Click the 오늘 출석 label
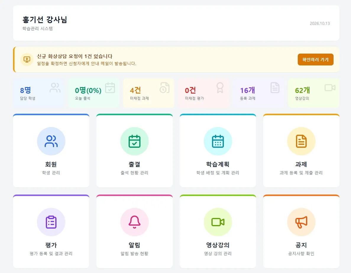Viewport: 351px width, 273px height. pyautogui.click(x=83, y=98)
